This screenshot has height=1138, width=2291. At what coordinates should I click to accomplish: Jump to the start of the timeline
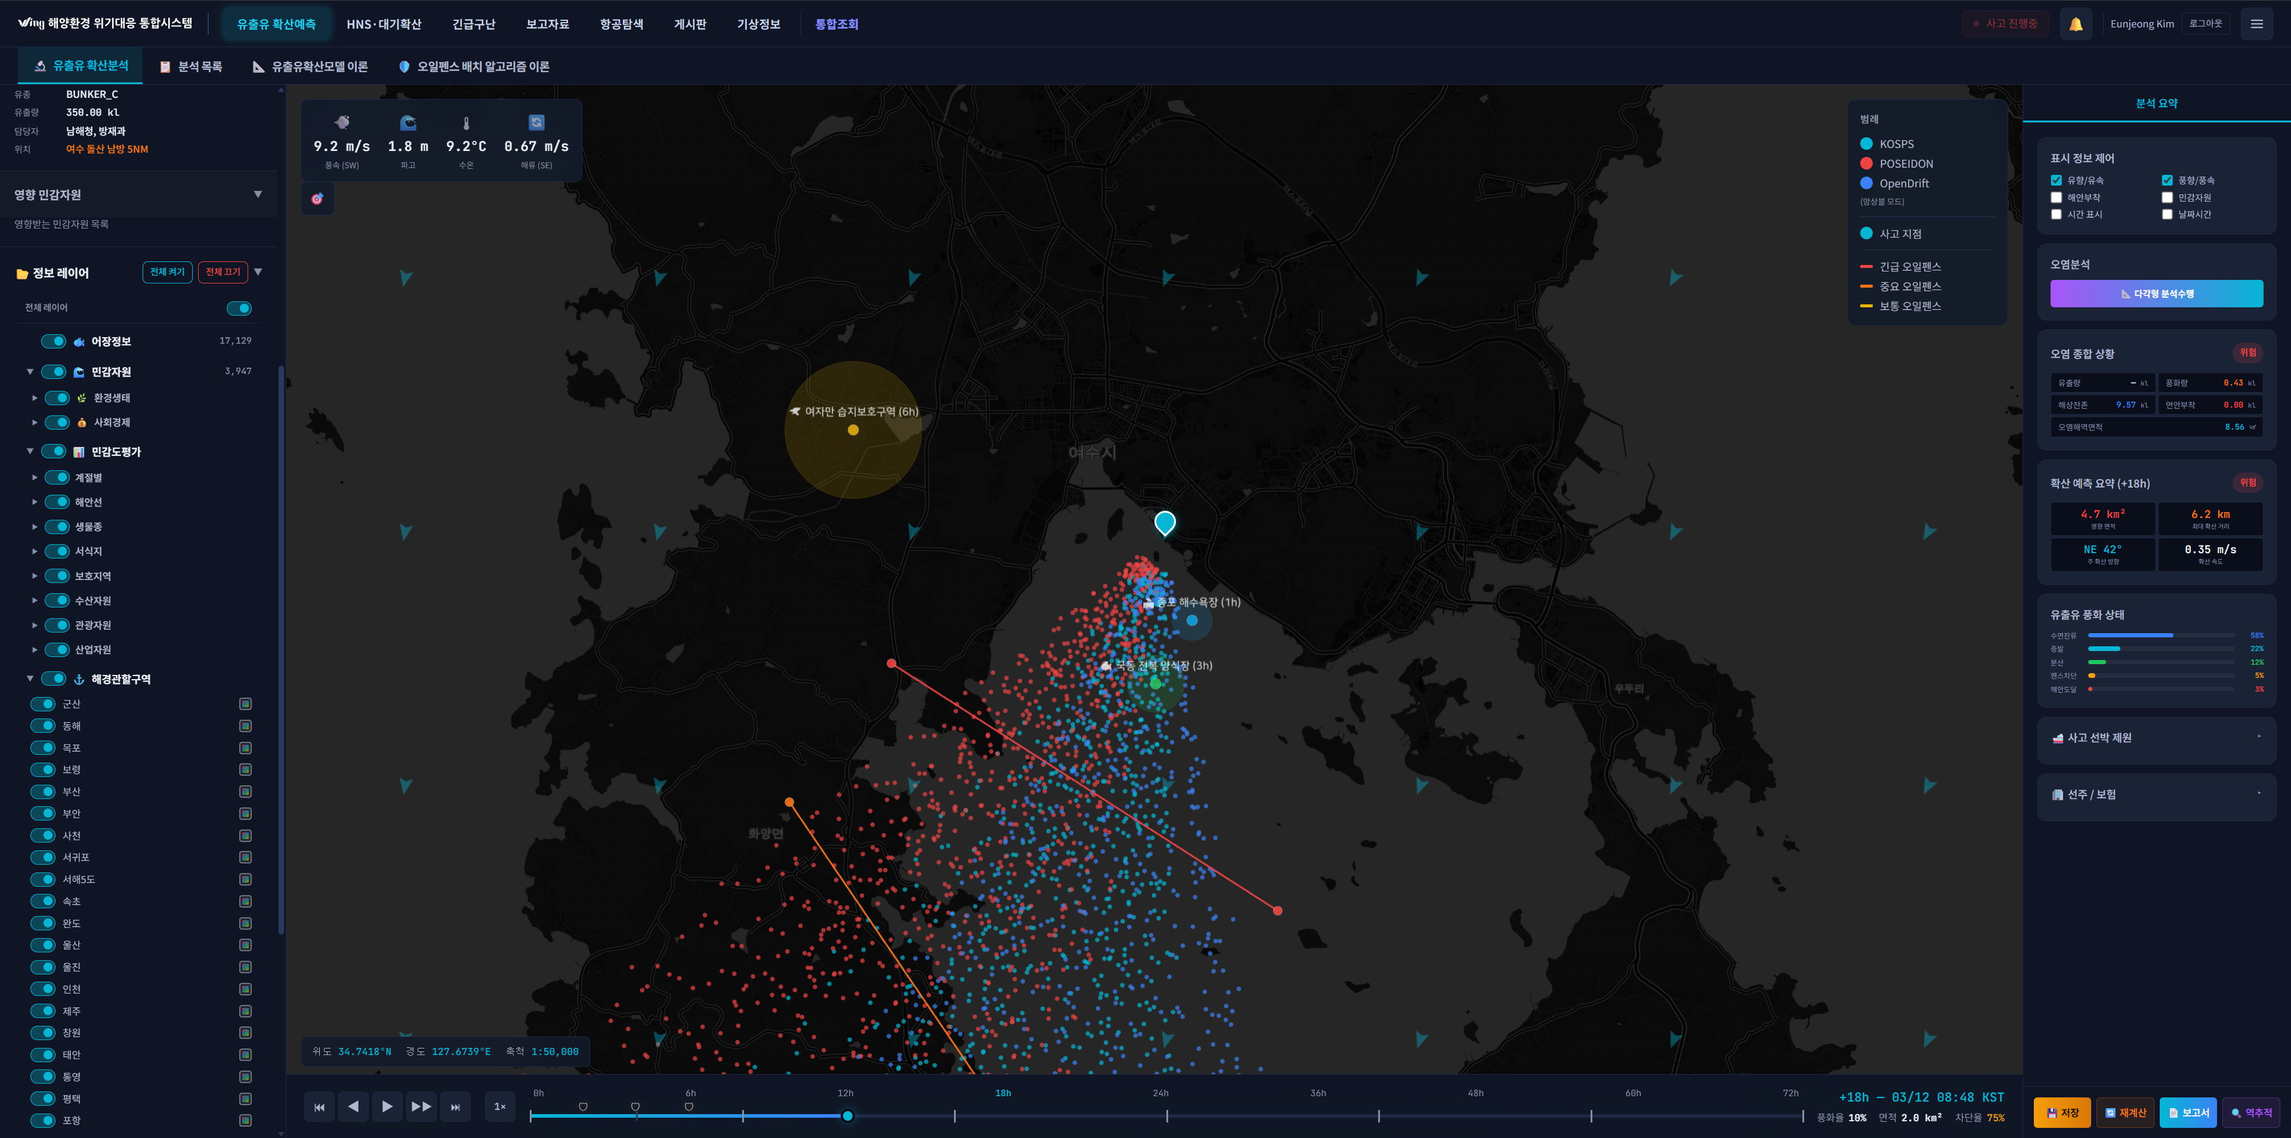(x=319, y=1107)
